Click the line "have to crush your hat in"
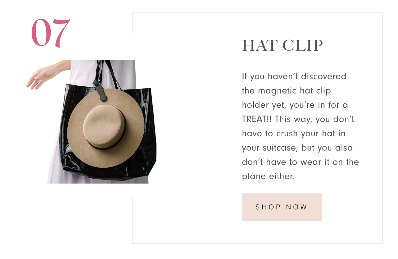The height and width of the screenshot is (259, 398). pyautogui.click(x=294, y=134)
